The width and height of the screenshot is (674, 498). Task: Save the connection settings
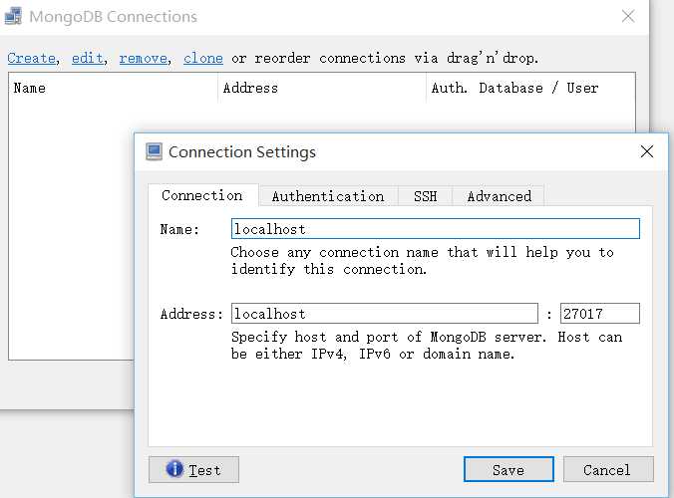508,470
